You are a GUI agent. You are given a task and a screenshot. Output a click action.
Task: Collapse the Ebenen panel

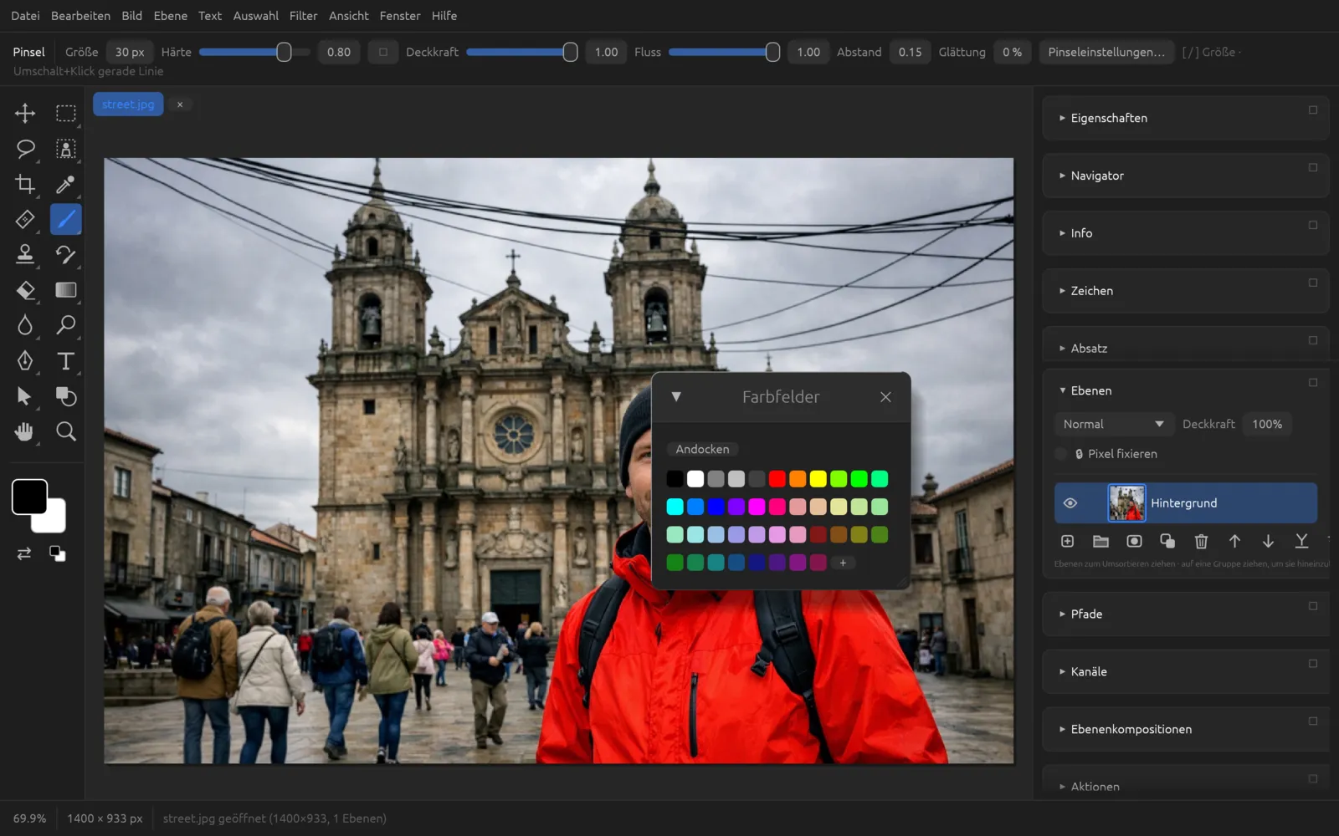click(x=1062, y=390)
